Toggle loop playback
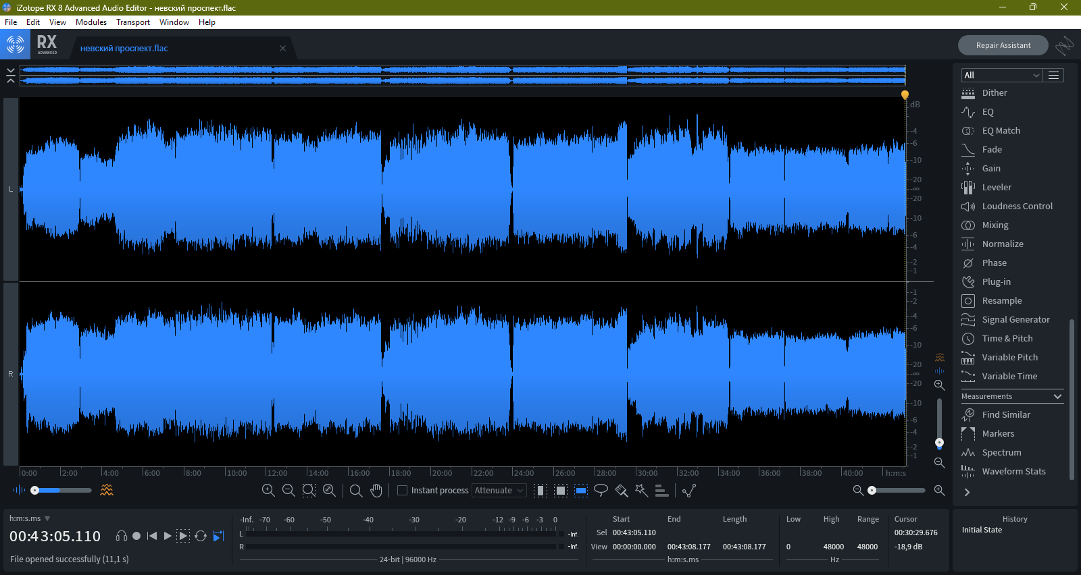Viewport: 1081px width, 575px height. coord(201,536)
